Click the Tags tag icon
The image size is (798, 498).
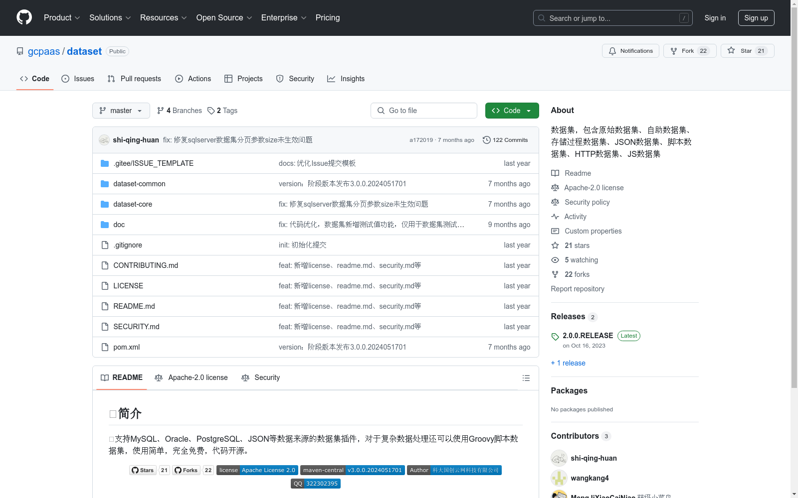click(x=211, y=111)
